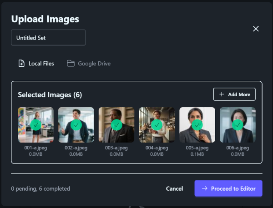Click the 0 pending, 6 completed status

pyautogui.click(x=40, y=189)
